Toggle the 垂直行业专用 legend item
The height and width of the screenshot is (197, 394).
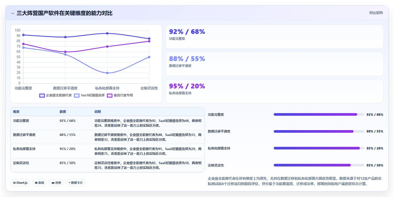[120, 95]
